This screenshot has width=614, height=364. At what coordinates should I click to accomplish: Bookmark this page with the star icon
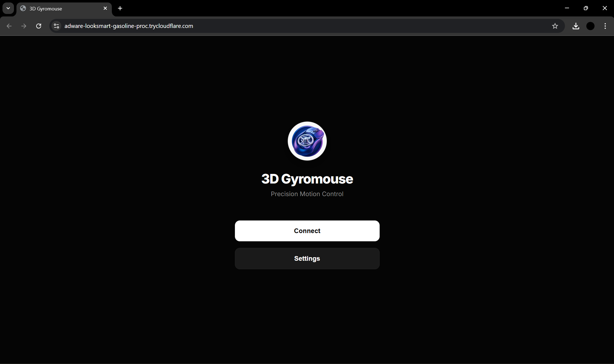555,26
